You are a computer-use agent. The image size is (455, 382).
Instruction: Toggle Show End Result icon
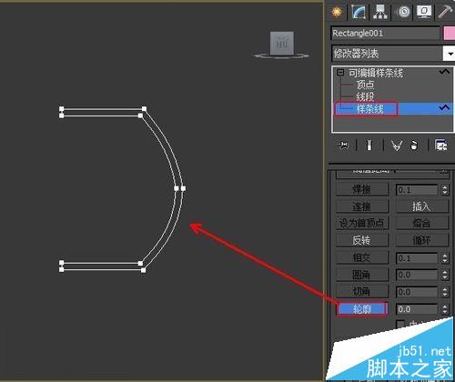369,146
